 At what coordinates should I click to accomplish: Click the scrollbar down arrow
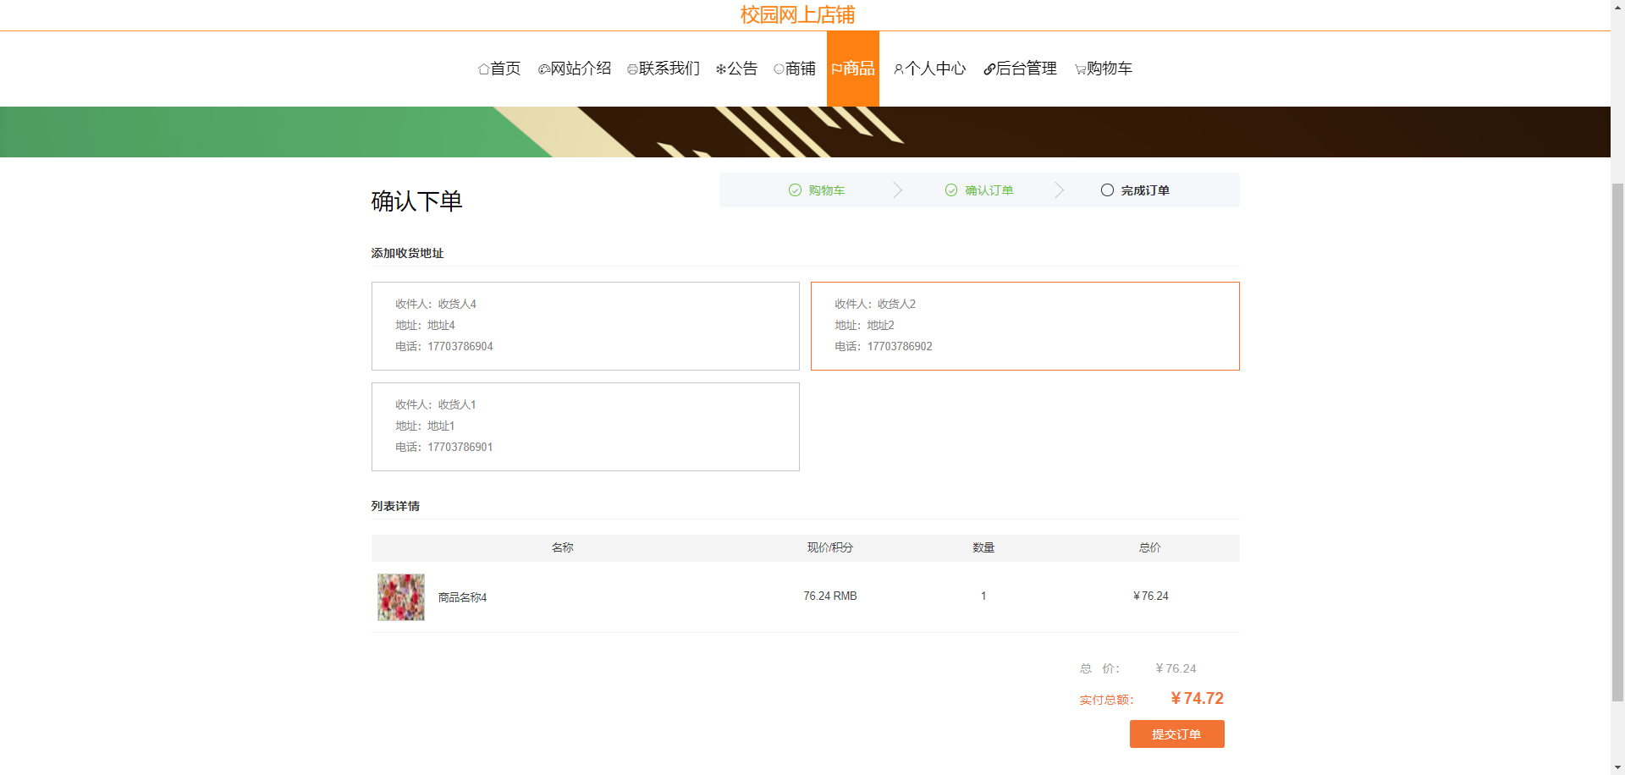point(1617,768)
